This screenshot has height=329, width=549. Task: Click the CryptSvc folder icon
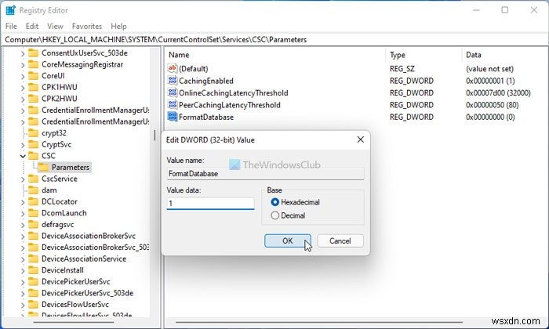(33, 144)
